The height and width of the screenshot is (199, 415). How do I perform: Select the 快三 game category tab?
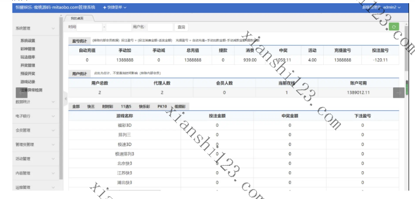(91, 106)
